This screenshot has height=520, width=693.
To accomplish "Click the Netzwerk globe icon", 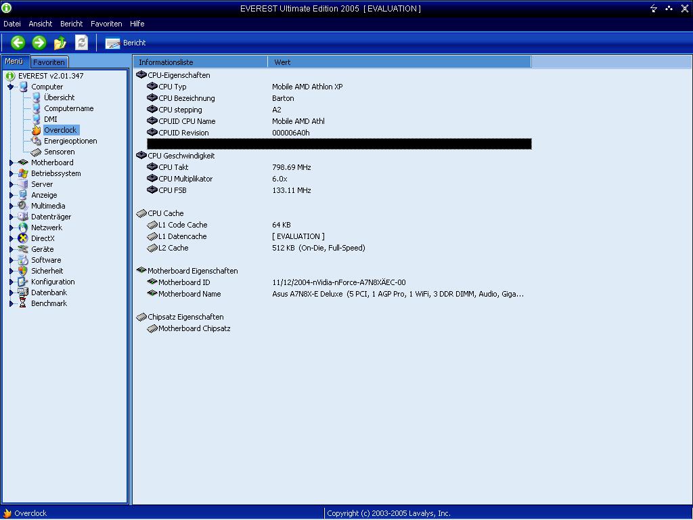I will click(23, 227).
